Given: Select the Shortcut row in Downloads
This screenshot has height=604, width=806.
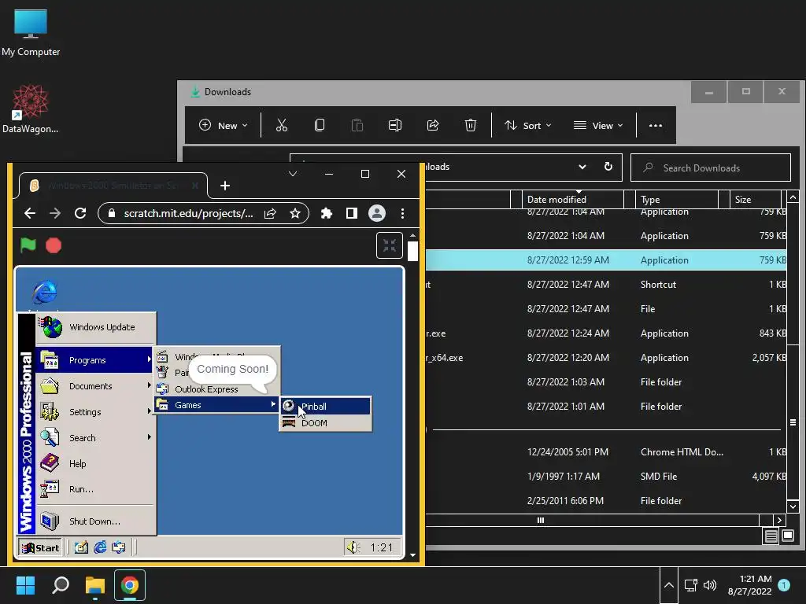Looking at the screenshot, I should coord(605,284).
